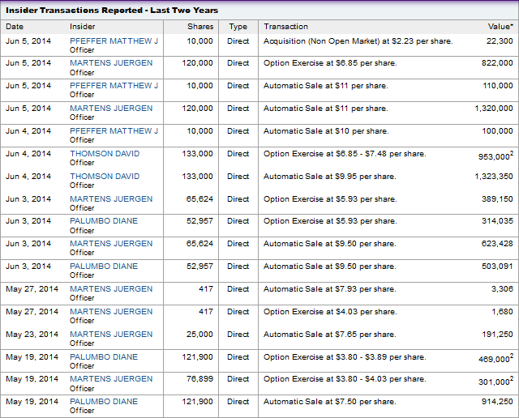
Task: Click the value 389,150
Action: (497, 199)
